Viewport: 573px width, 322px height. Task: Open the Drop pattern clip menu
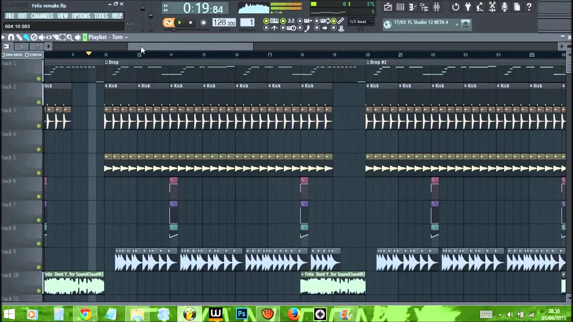point(107,62)
